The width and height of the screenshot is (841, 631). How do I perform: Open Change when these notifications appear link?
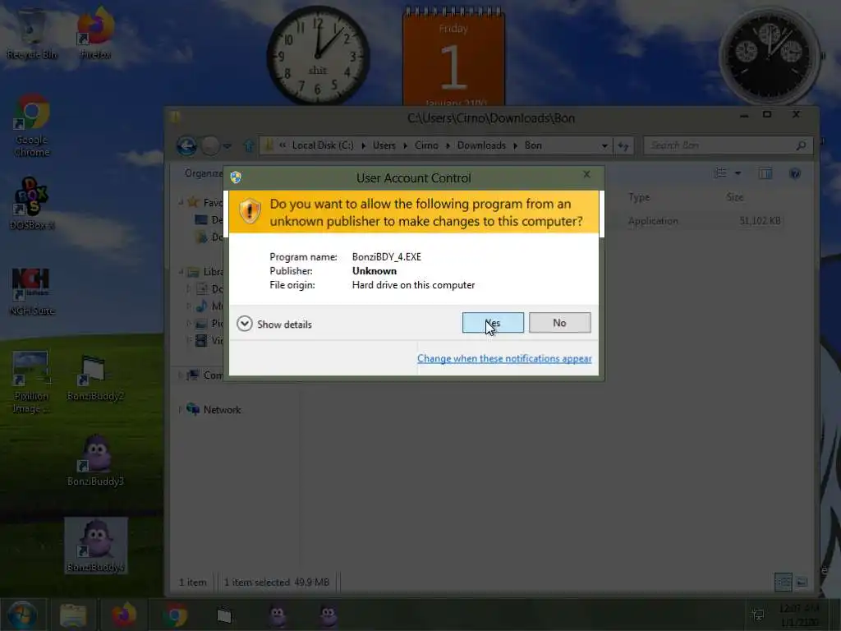point(504,358)
